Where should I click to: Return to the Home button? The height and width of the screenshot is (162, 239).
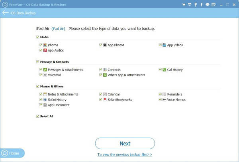point(12,153)
